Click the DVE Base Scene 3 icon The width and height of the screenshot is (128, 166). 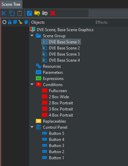(45, 54)
